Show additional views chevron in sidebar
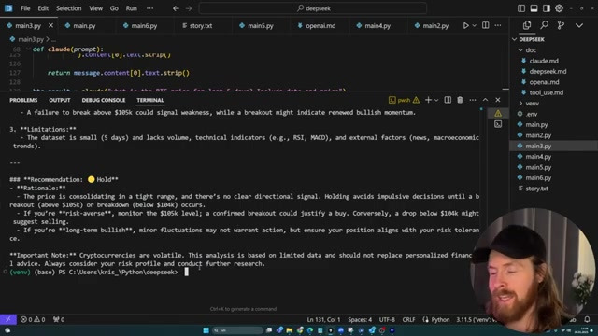This screenshot has height=336, width=598. pos(579,25)
